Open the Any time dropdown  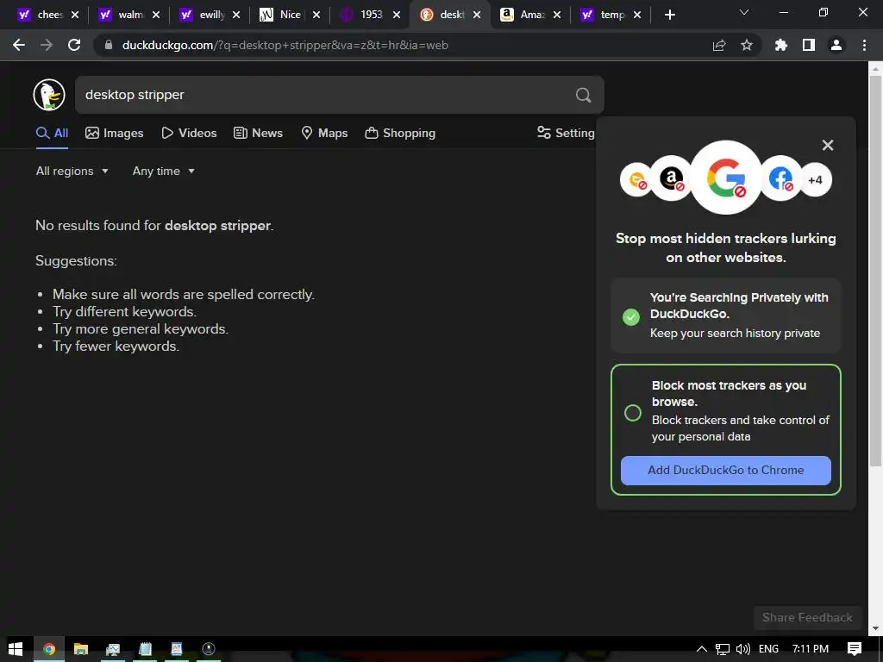(x=163, y=172)
